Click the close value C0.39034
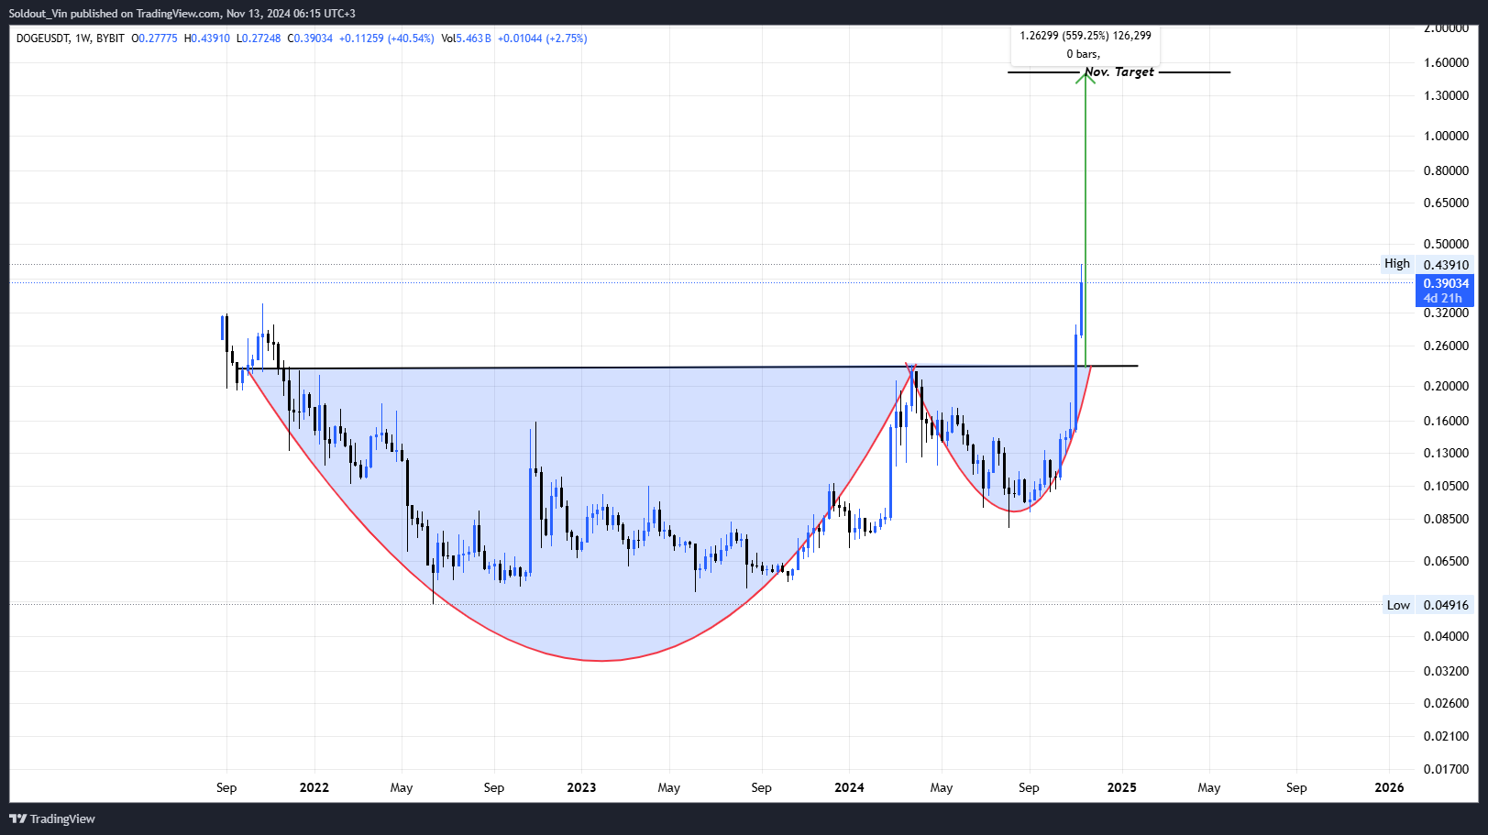 tap(310, 38)
